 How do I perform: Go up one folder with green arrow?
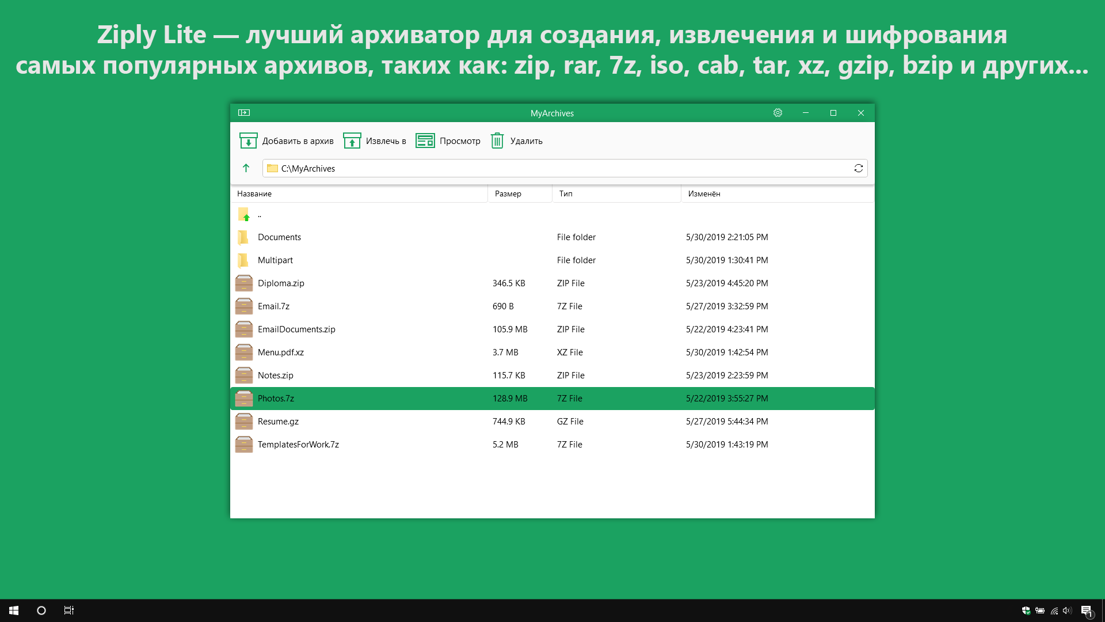coord(246,168)
